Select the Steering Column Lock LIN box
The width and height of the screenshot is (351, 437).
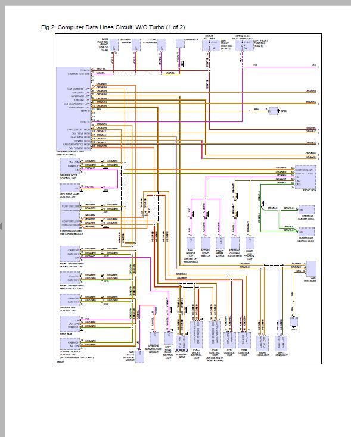(x=306, y=210)
